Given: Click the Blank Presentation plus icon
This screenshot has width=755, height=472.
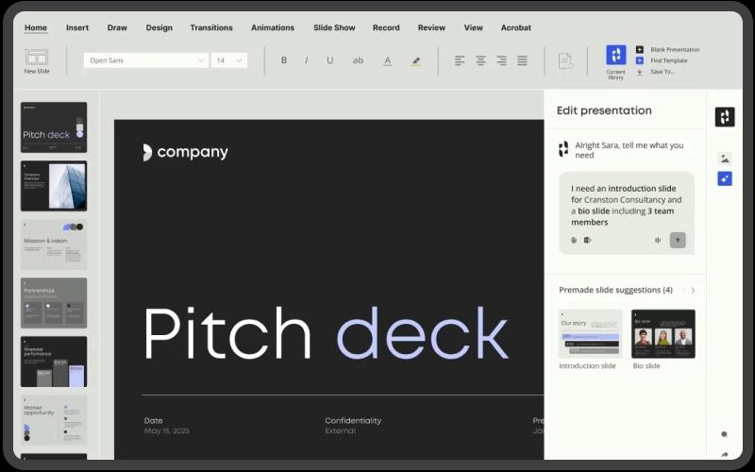Looking at the screenshot, I should point(640,49).
